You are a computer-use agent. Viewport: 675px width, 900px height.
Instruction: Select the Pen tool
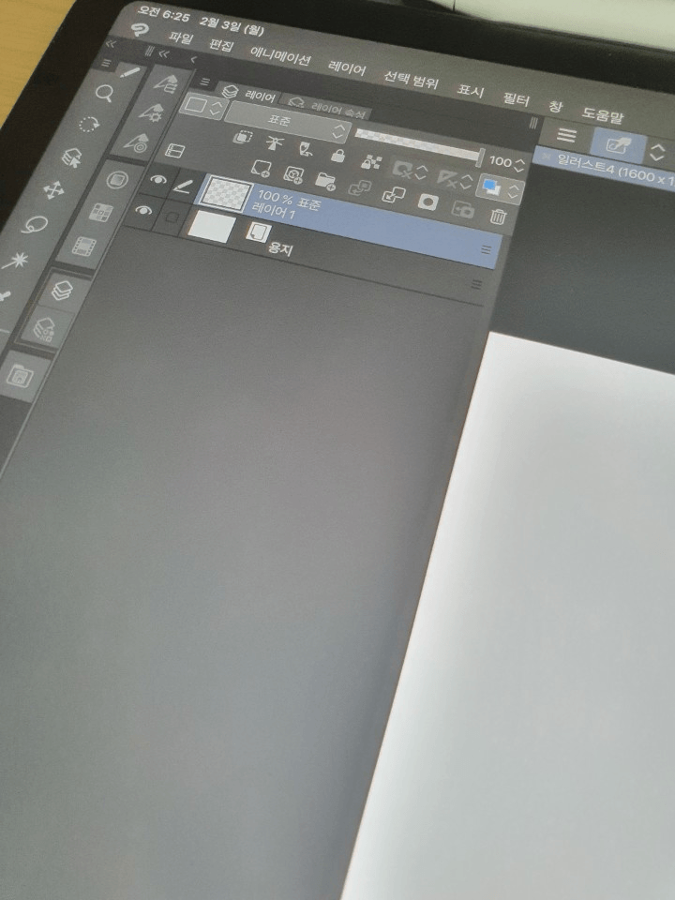131,74
